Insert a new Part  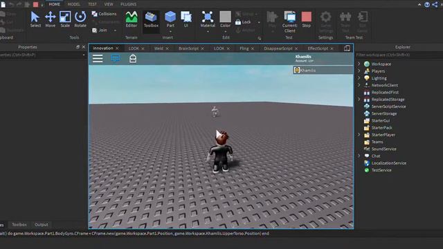tap(170, 19)
